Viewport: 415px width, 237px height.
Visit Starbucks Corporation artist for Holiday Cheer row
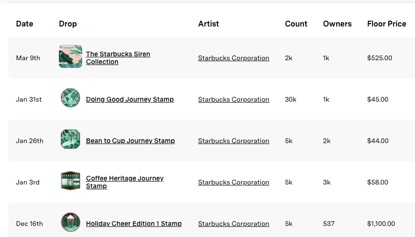(x=233, y=224)
